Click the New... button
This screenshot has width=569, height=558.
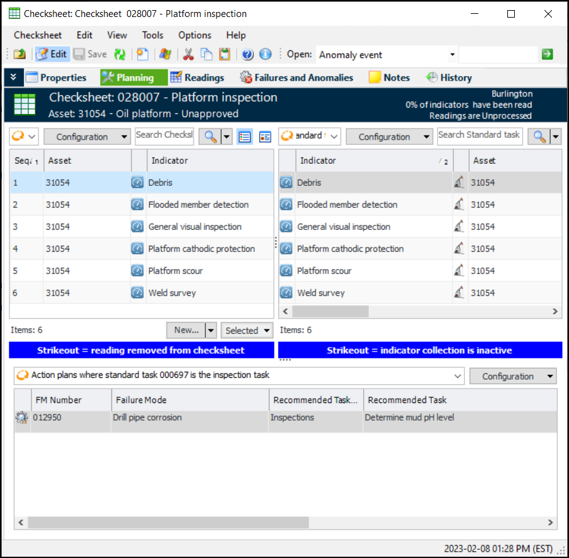point(186,330)
